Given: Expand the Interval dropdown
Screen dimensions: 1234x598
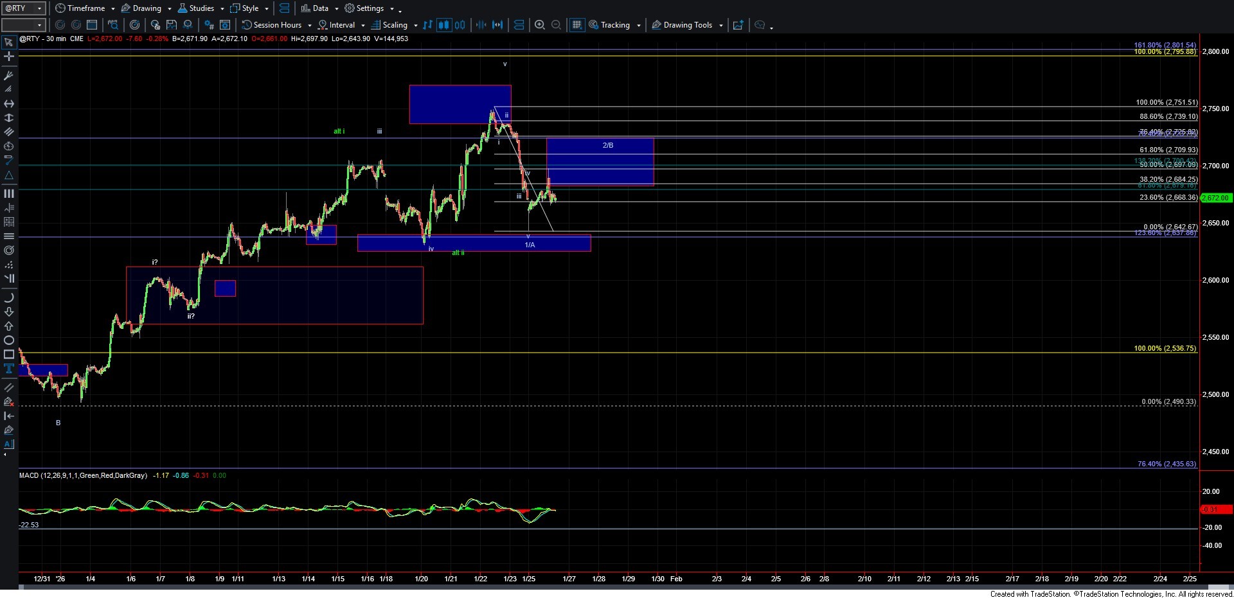Looking at the screenshot, I should click(x=363, y=25).
